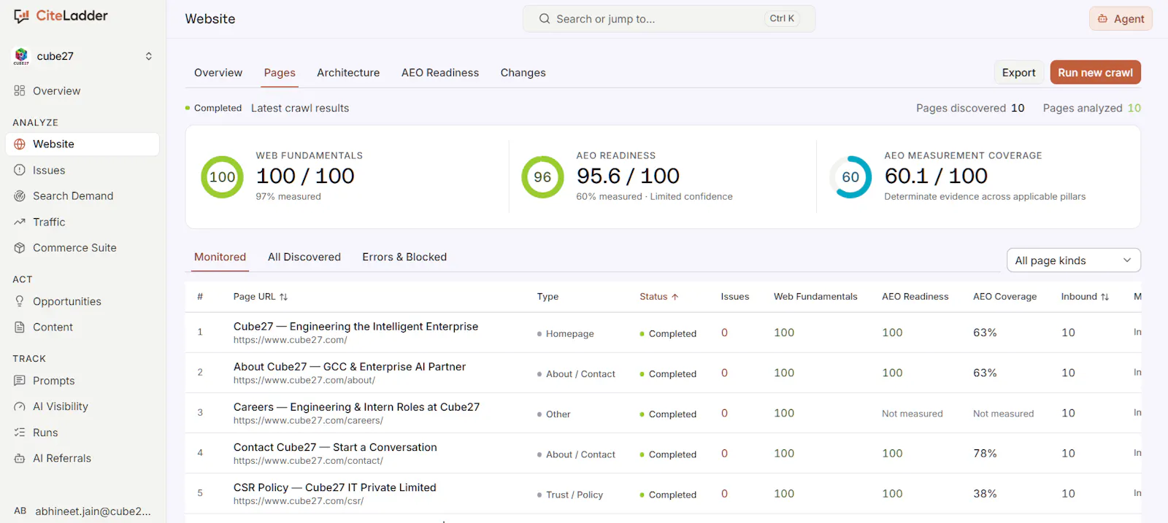Click the AEO Coverage column header
This screenshot has width=1168, height=523.
click(x=1004, y=297)
